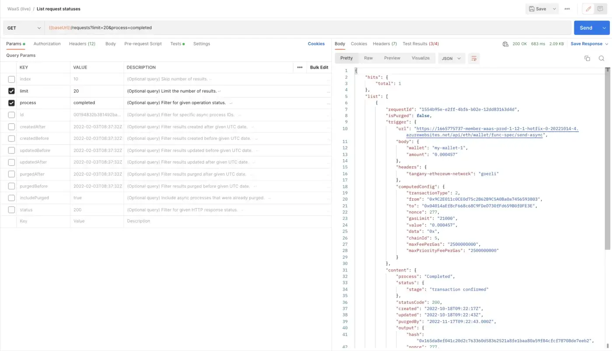Click Bulk Edit for query params

(319, 67)
